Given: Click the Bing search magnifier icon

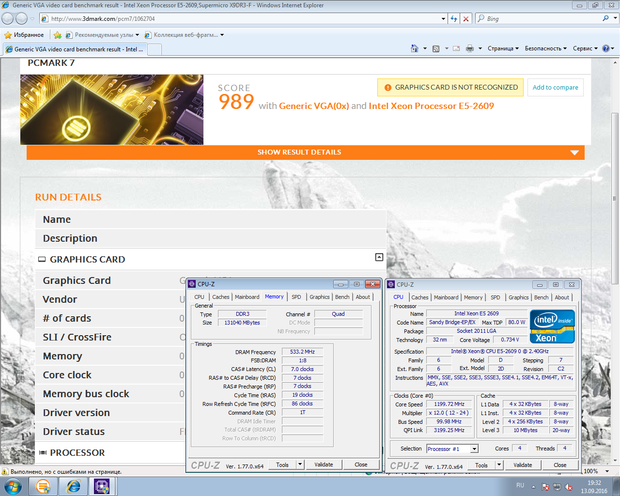Looking at the screenshot, I should click(605, 18).
